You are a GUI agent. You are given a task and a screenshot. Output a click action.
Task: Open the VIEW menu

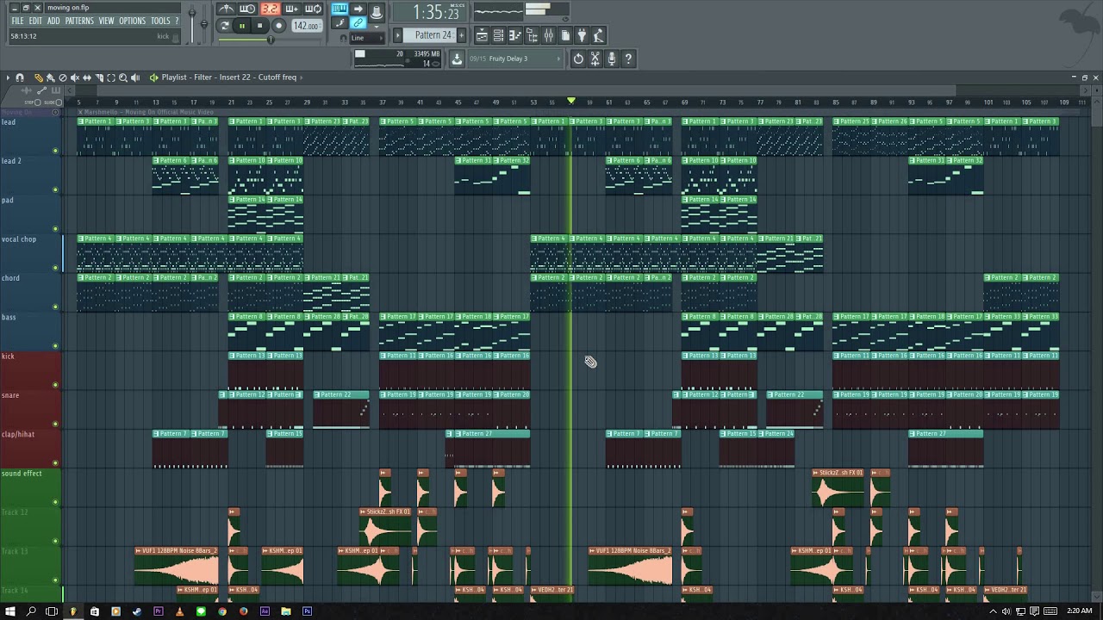click(107, 21)
